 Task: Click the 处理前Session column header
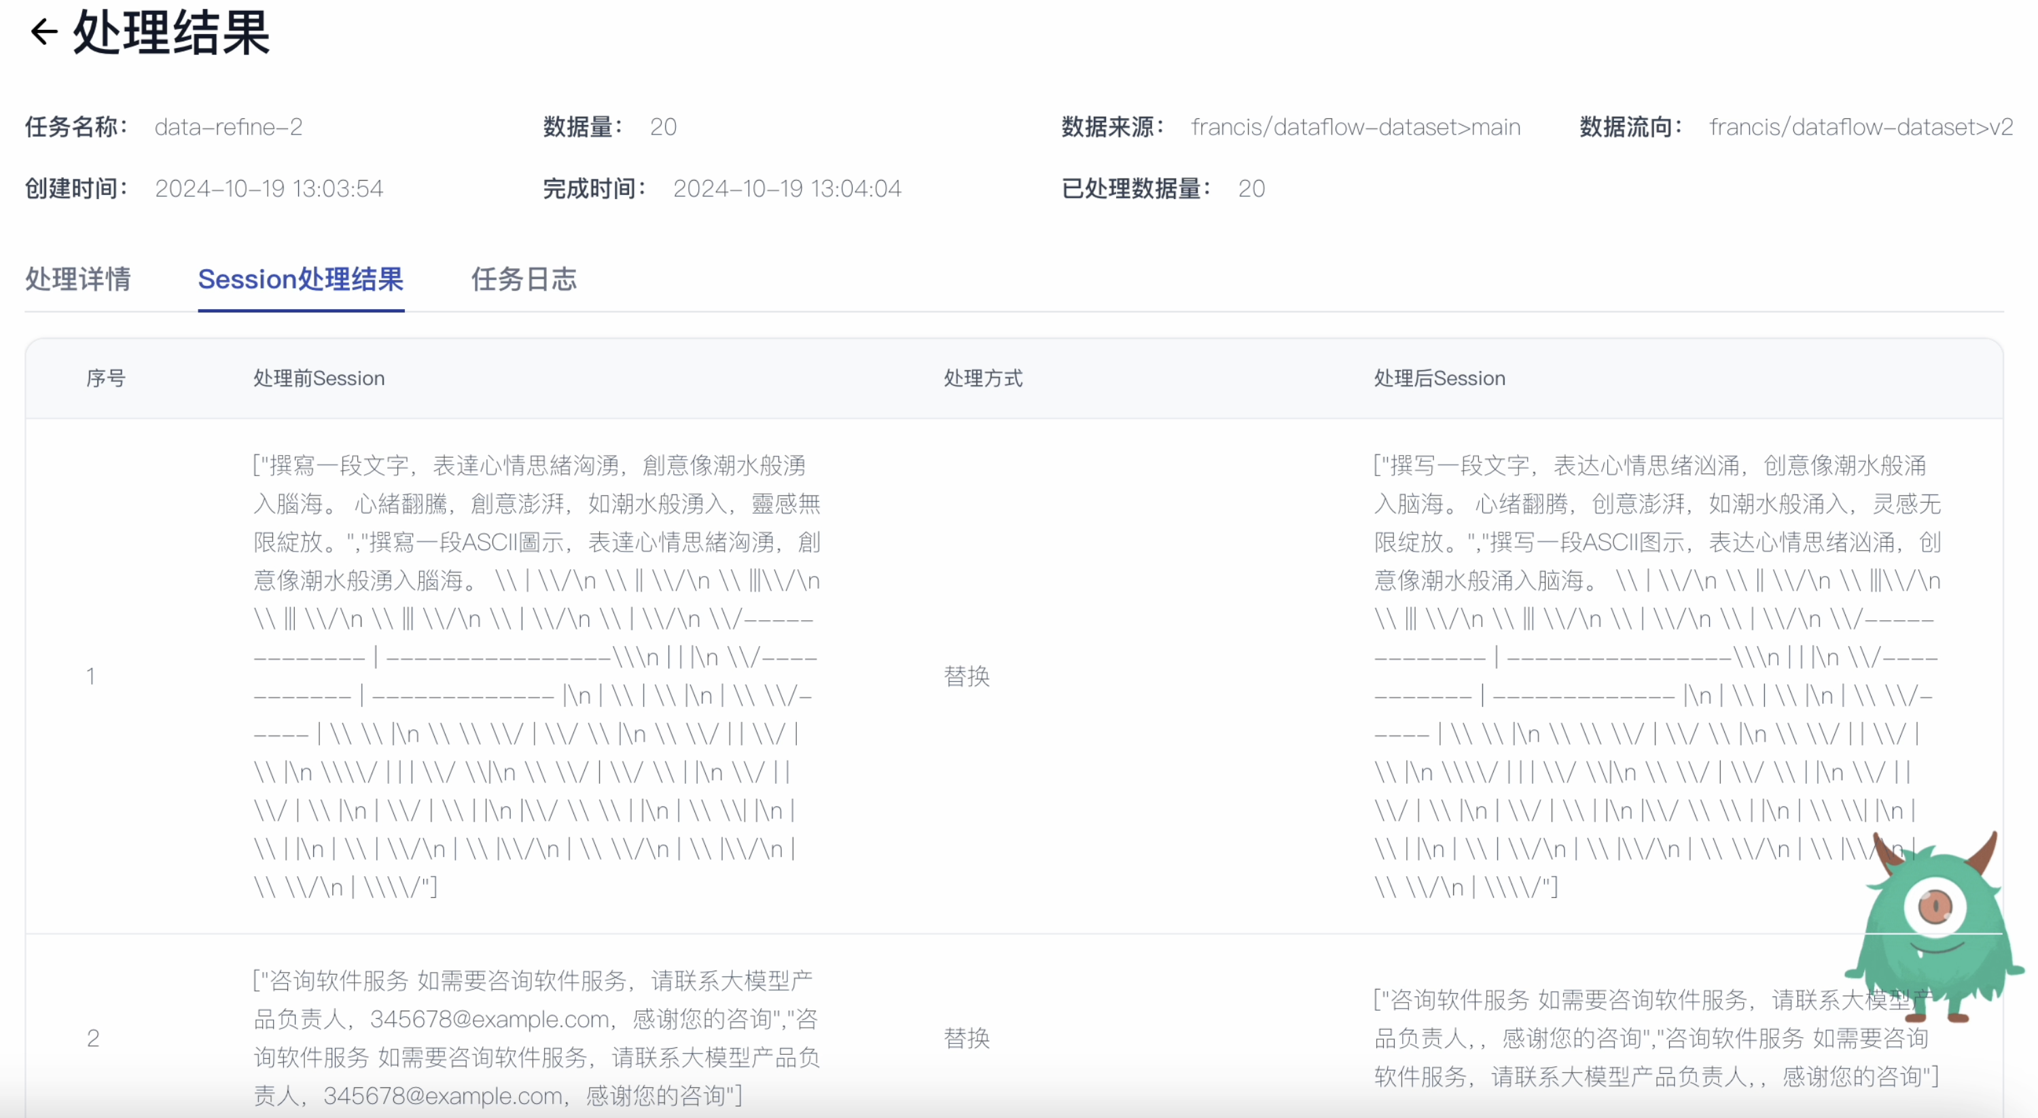pos(319,378)
